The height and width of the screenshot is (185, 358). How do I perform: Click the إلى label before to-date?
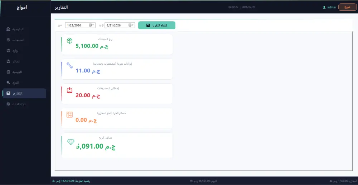[x=101, y=25]
